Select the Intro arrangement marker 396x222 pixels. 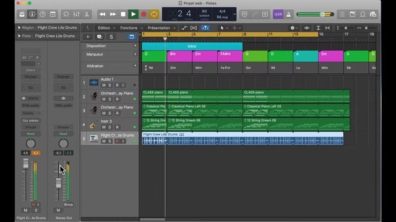click(x=192, y=46)
